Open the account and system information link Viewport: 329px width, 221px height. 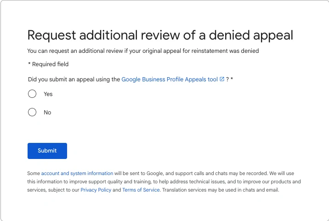(77, 173)
